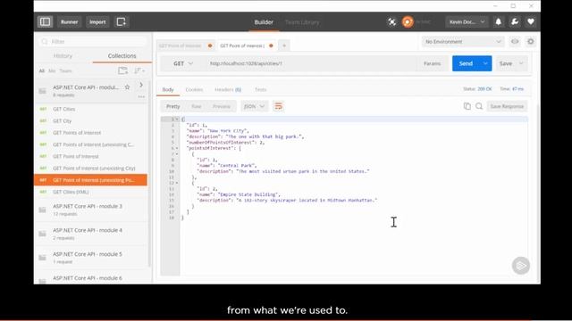Viewport: 572px width, 321px height.
Task: Click the Params button
Action: tap(432, 63)
